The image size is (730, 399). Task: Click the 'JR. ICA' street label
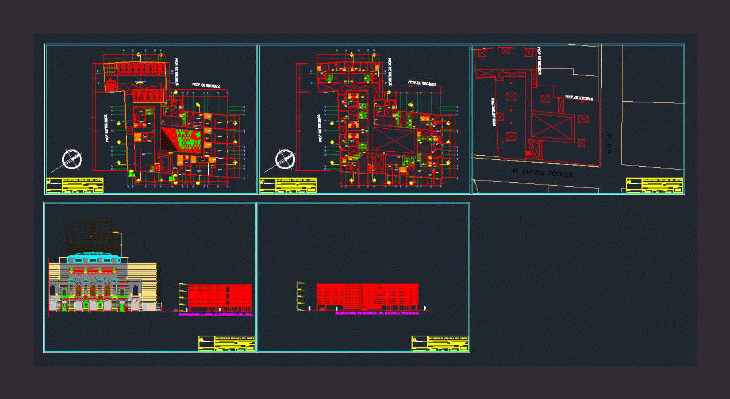609,142
